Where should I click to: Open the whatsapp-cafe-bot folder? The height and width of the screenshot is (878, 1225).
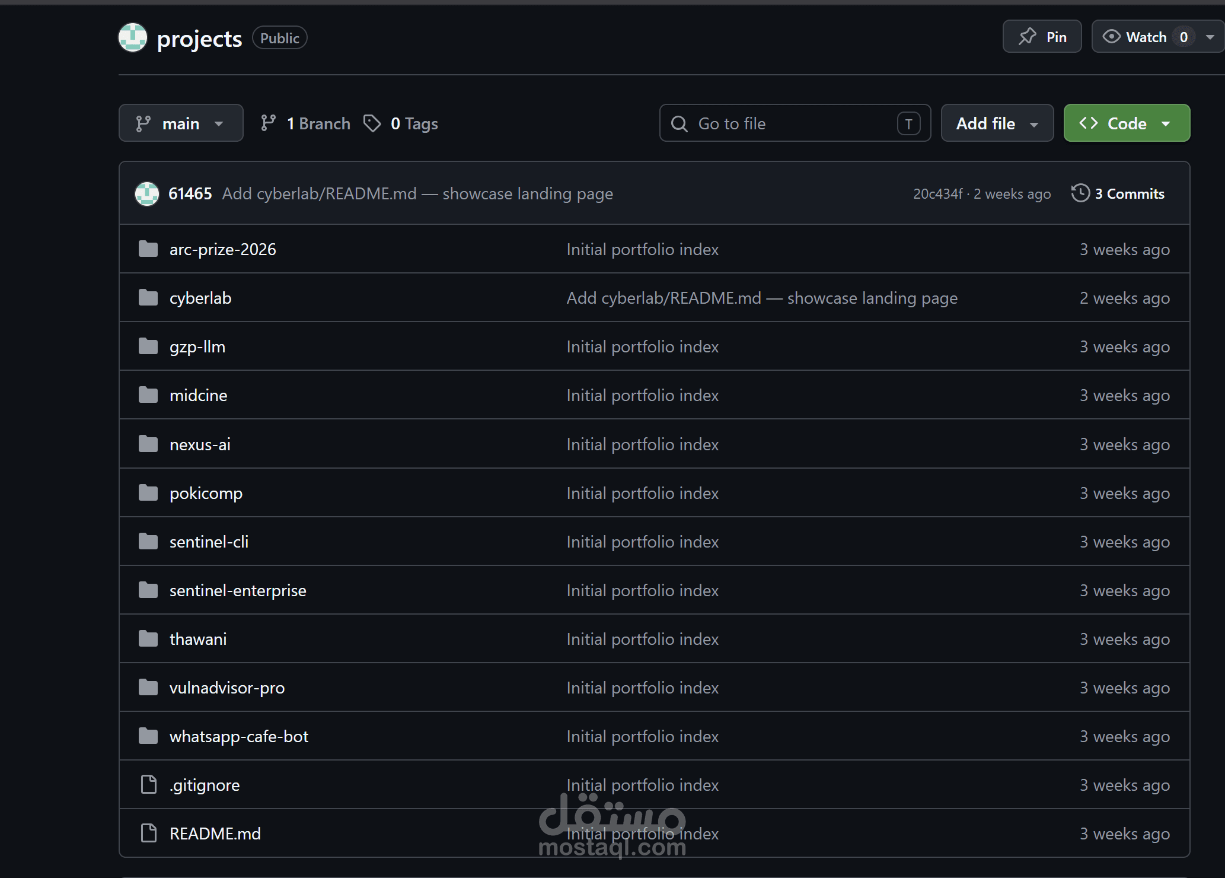(x=239, y=736)
